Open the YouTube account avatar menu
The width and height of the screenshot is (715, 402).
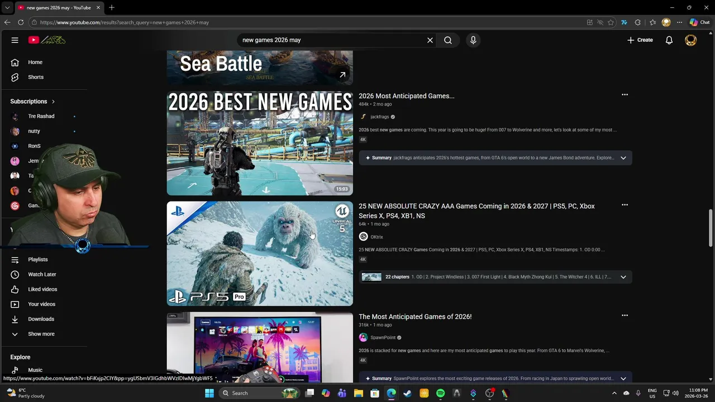click(x=691, y=40)
